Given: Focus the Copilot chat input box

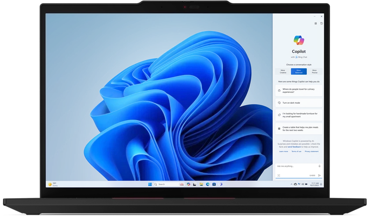Looking at the screenshot, I should click(298, 170).
